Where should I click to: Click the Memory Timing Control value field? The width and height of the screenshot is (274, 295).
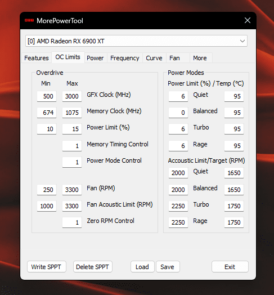coord(72,146)
